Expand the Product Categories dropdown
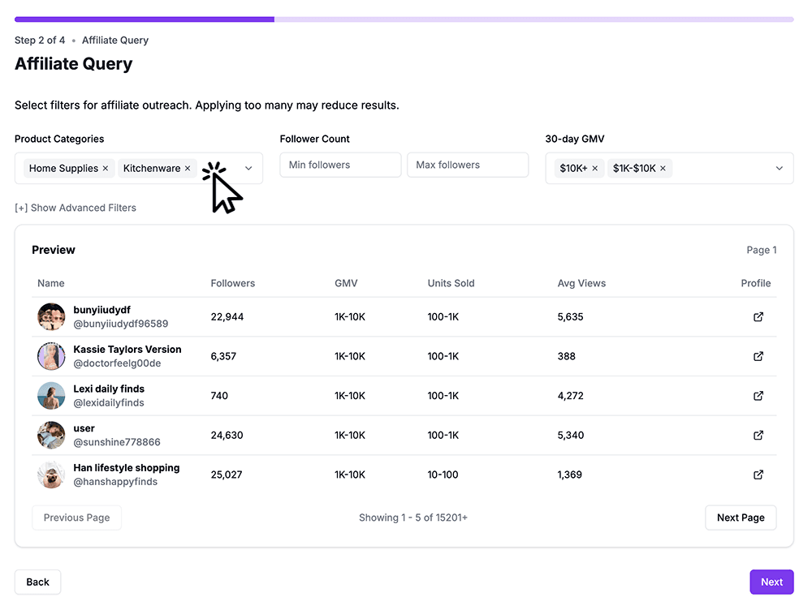The height and width of the screenshot is (610, 812). [248, 169]
